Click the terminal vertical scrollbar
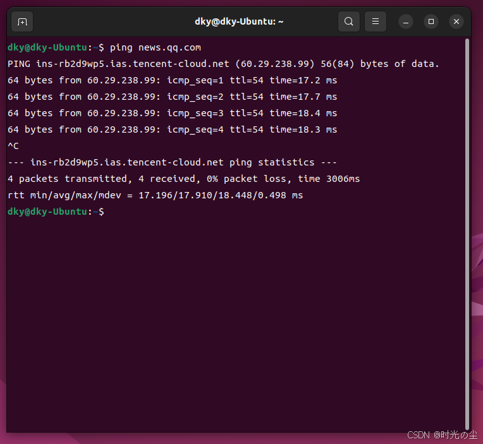This screenshot has width=483, height=444. tap(467, 234)
